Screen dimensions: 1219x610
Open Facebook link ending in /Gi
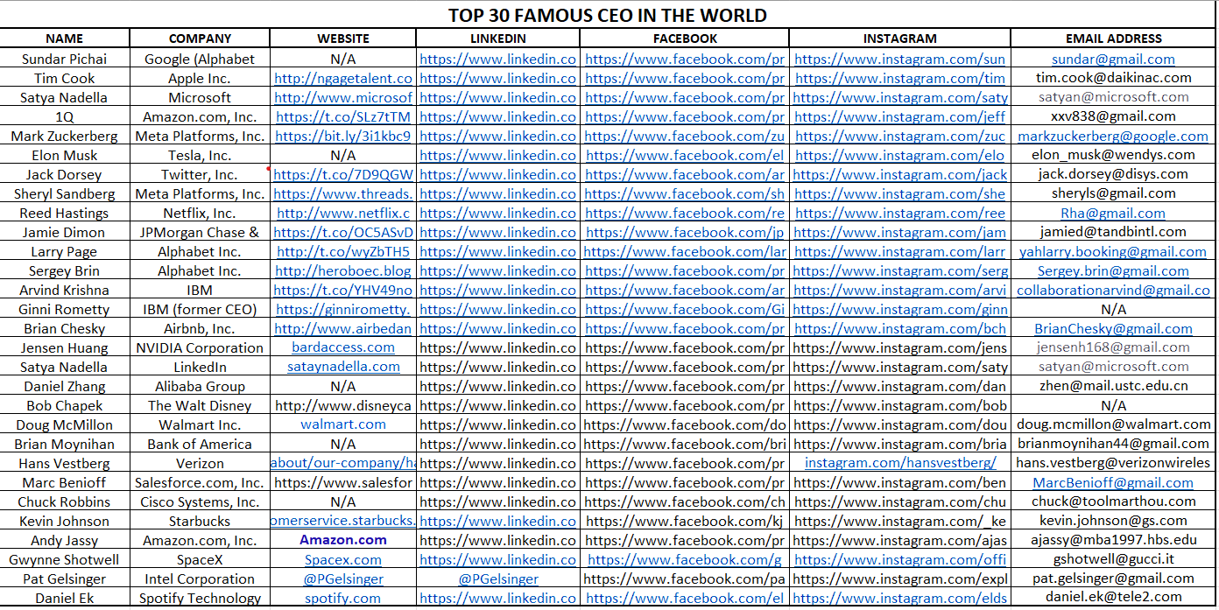(685, 309)
